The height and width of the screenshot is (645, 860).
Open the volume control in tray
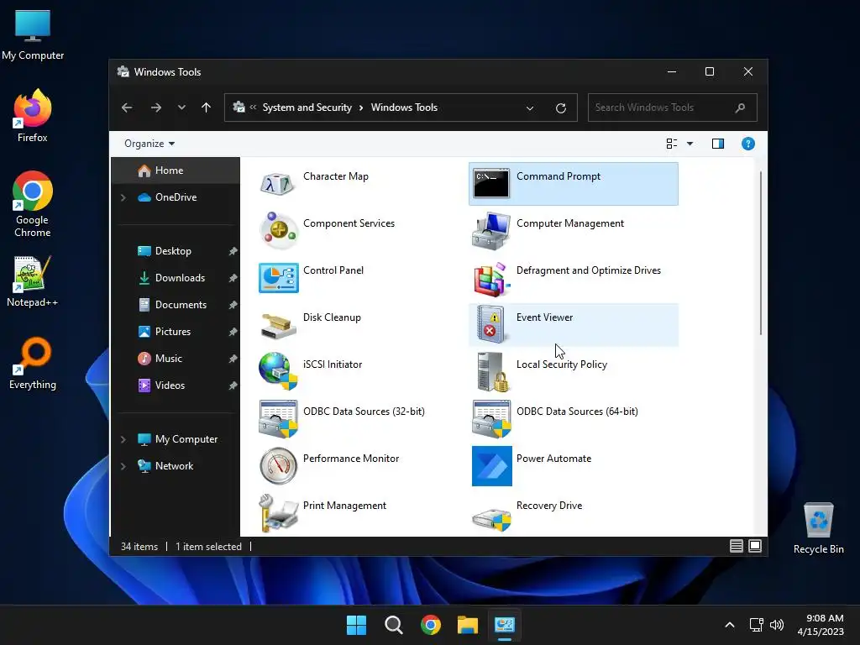pyautogui.click(x=777, y=625)
